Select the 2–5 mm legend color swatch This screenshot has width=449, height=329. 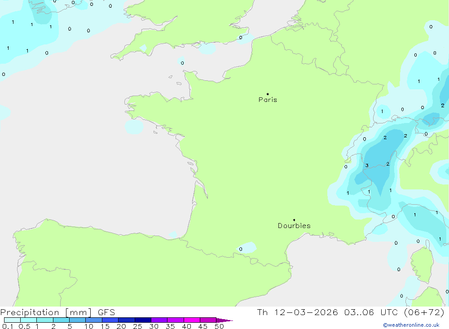point(61,320)
